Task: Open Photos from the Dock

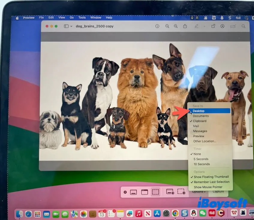Action: (84, 214)
